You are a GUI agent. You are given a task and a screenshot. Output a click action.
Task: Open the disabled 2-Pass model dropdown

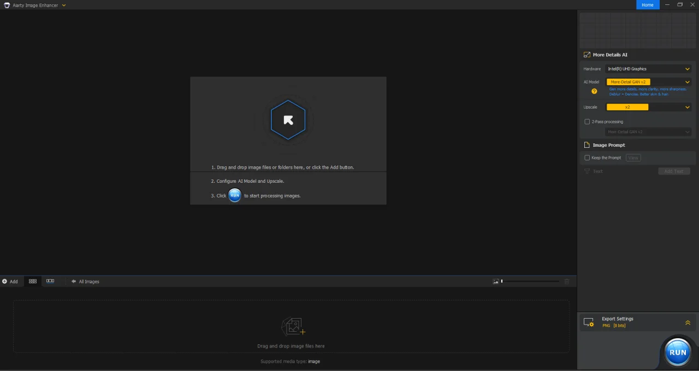point(648,132)
